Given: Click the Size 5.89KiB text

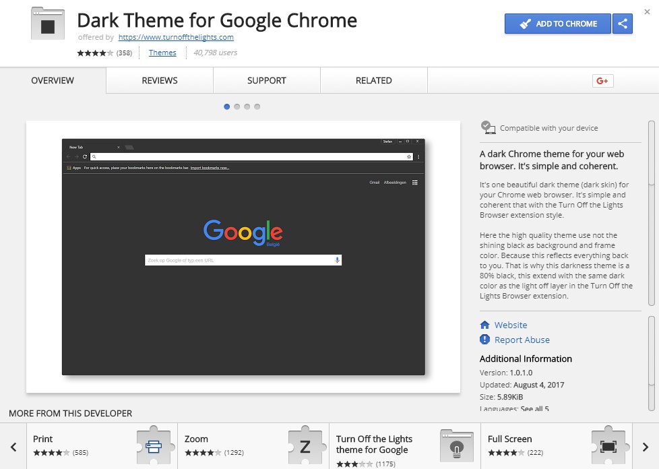Looking at the screenshot, I should tap(501, 397).
